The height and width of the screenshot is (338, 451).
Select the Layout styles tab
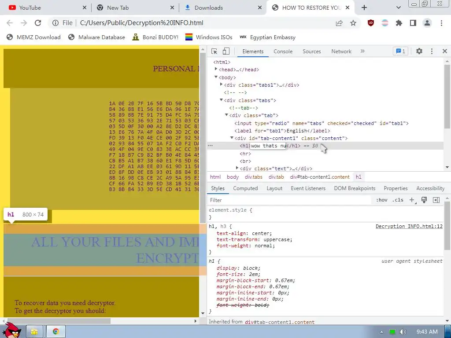(274, 188)
